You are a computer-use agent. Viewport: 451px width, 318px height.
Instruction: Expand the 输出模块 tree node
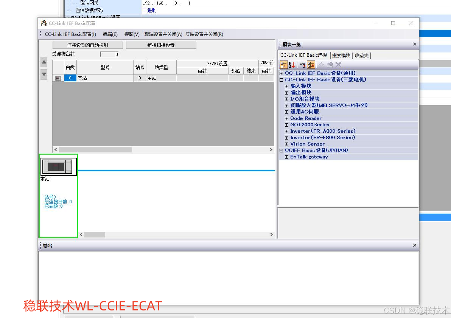(286, 93)
